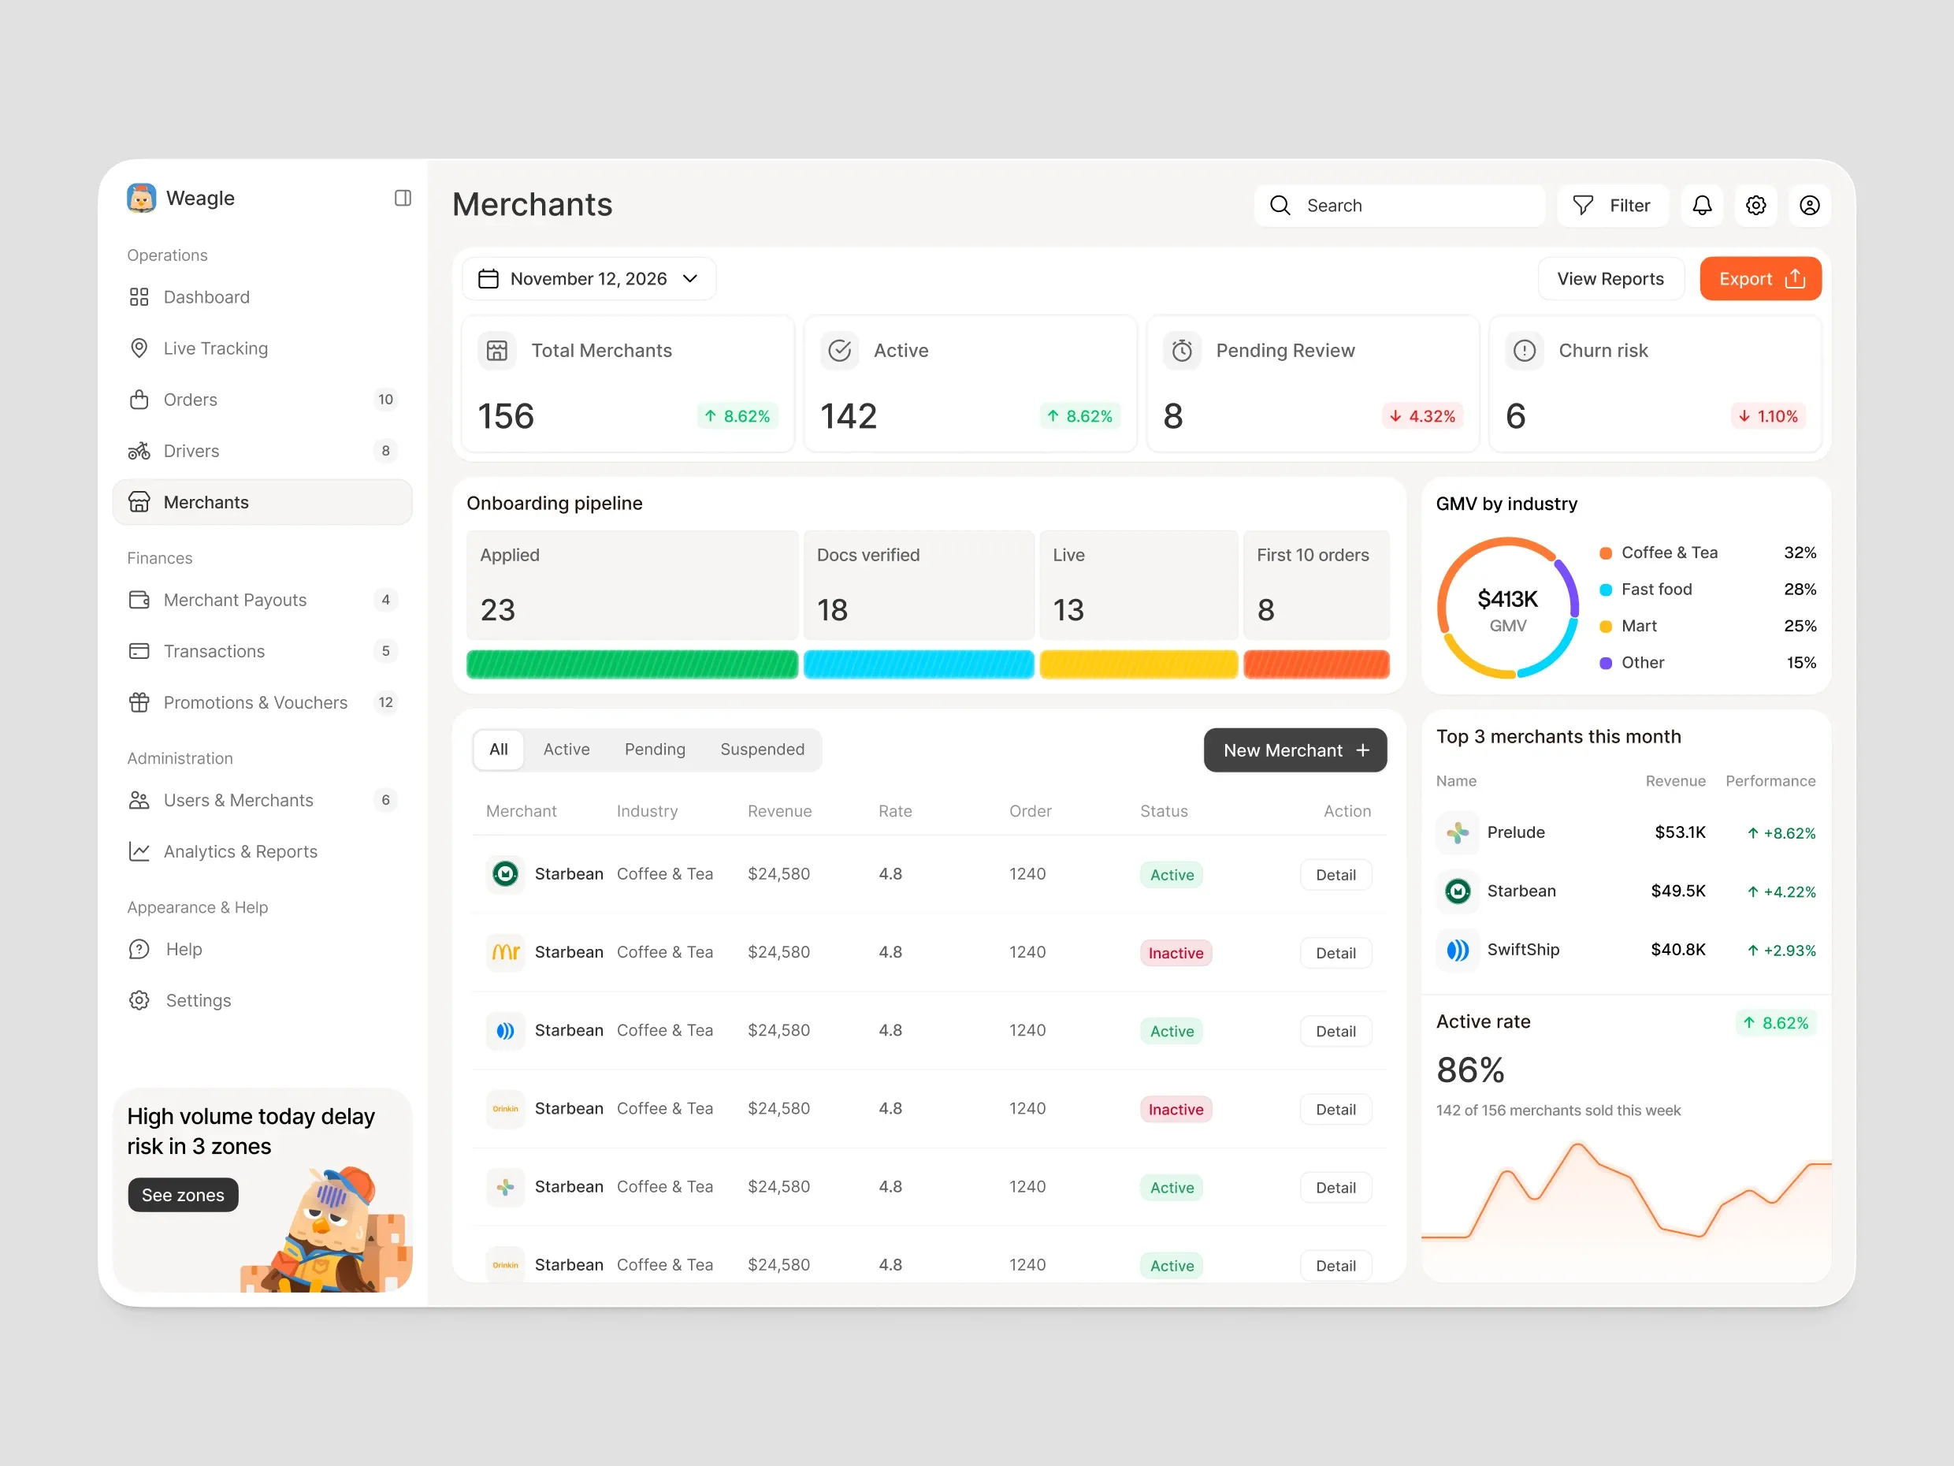Add a New Merchant
The width and height of the screenshot is (1954, 1466).
click(x=1295, y=750)
